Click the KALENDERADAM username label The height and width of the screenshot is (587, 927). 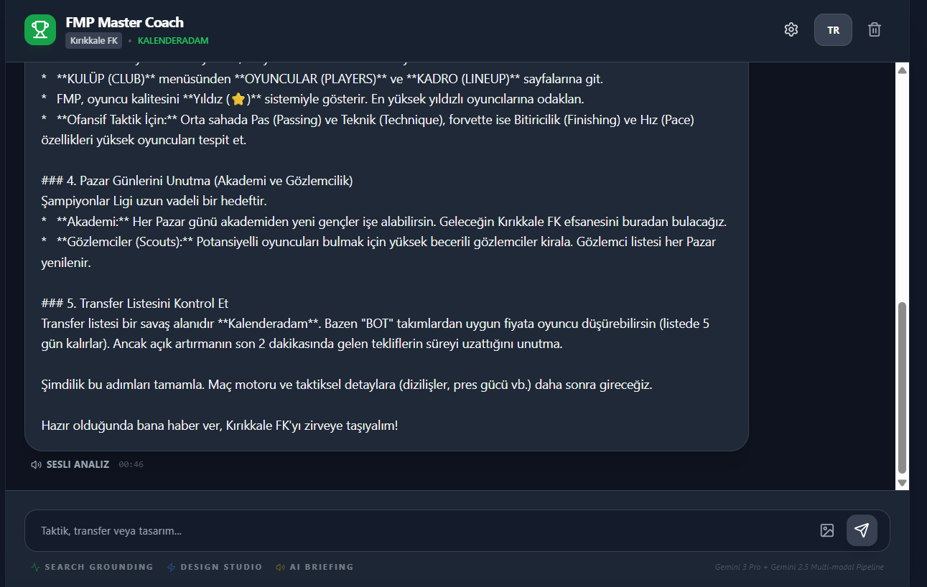(173, 41)
